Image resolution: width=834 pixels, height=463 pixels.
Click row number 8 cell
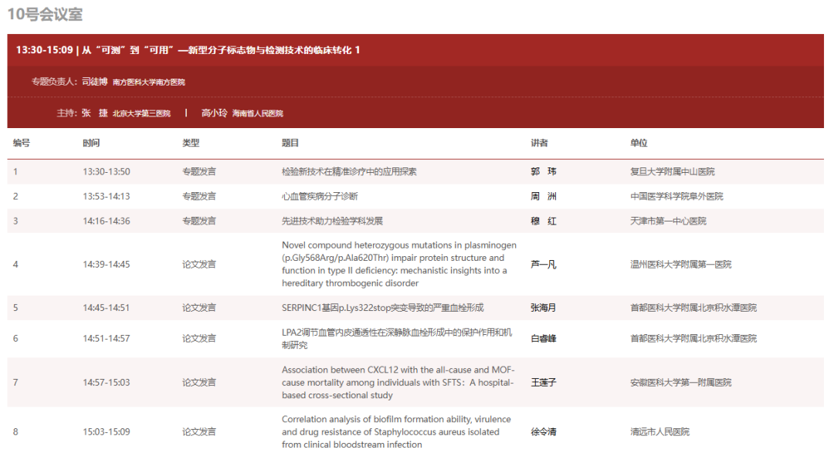point(15,431)
